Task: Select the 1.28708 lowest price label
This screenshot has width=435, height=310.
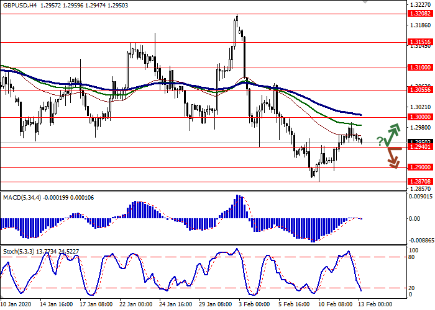Action: coord(420,181)
